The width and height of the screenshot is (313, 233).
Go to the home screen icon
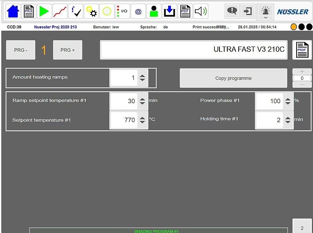tap(13, 11)
